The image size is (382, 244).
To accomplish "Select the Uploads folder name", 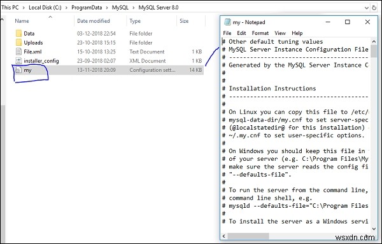I will (33, 43).
